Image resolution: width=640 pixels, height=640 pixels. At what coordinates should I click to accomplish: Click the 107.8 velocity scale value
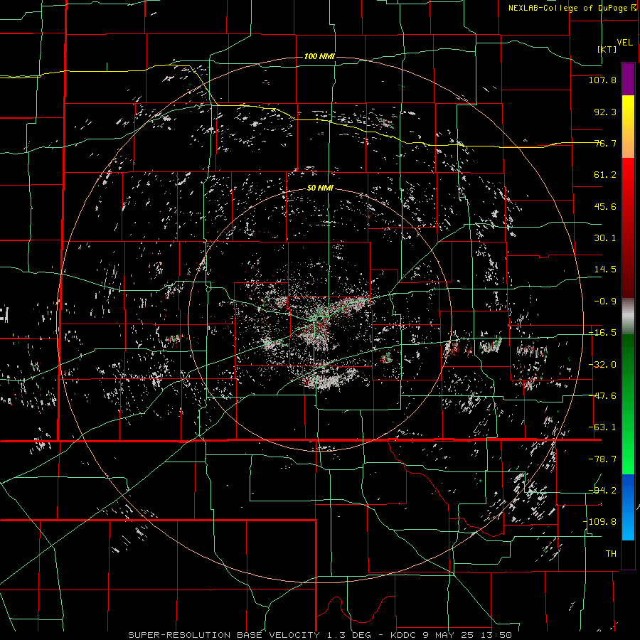pyautogui.click(x=602, y=80)
